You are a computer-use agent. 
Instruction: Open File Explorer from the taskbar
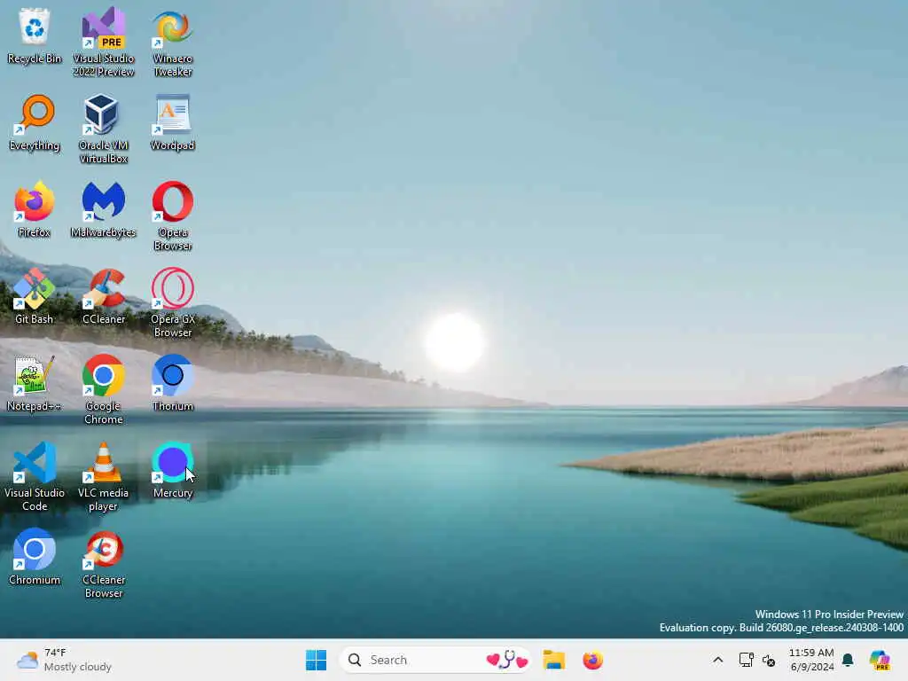pyautogui.click(x=553, y=660)
